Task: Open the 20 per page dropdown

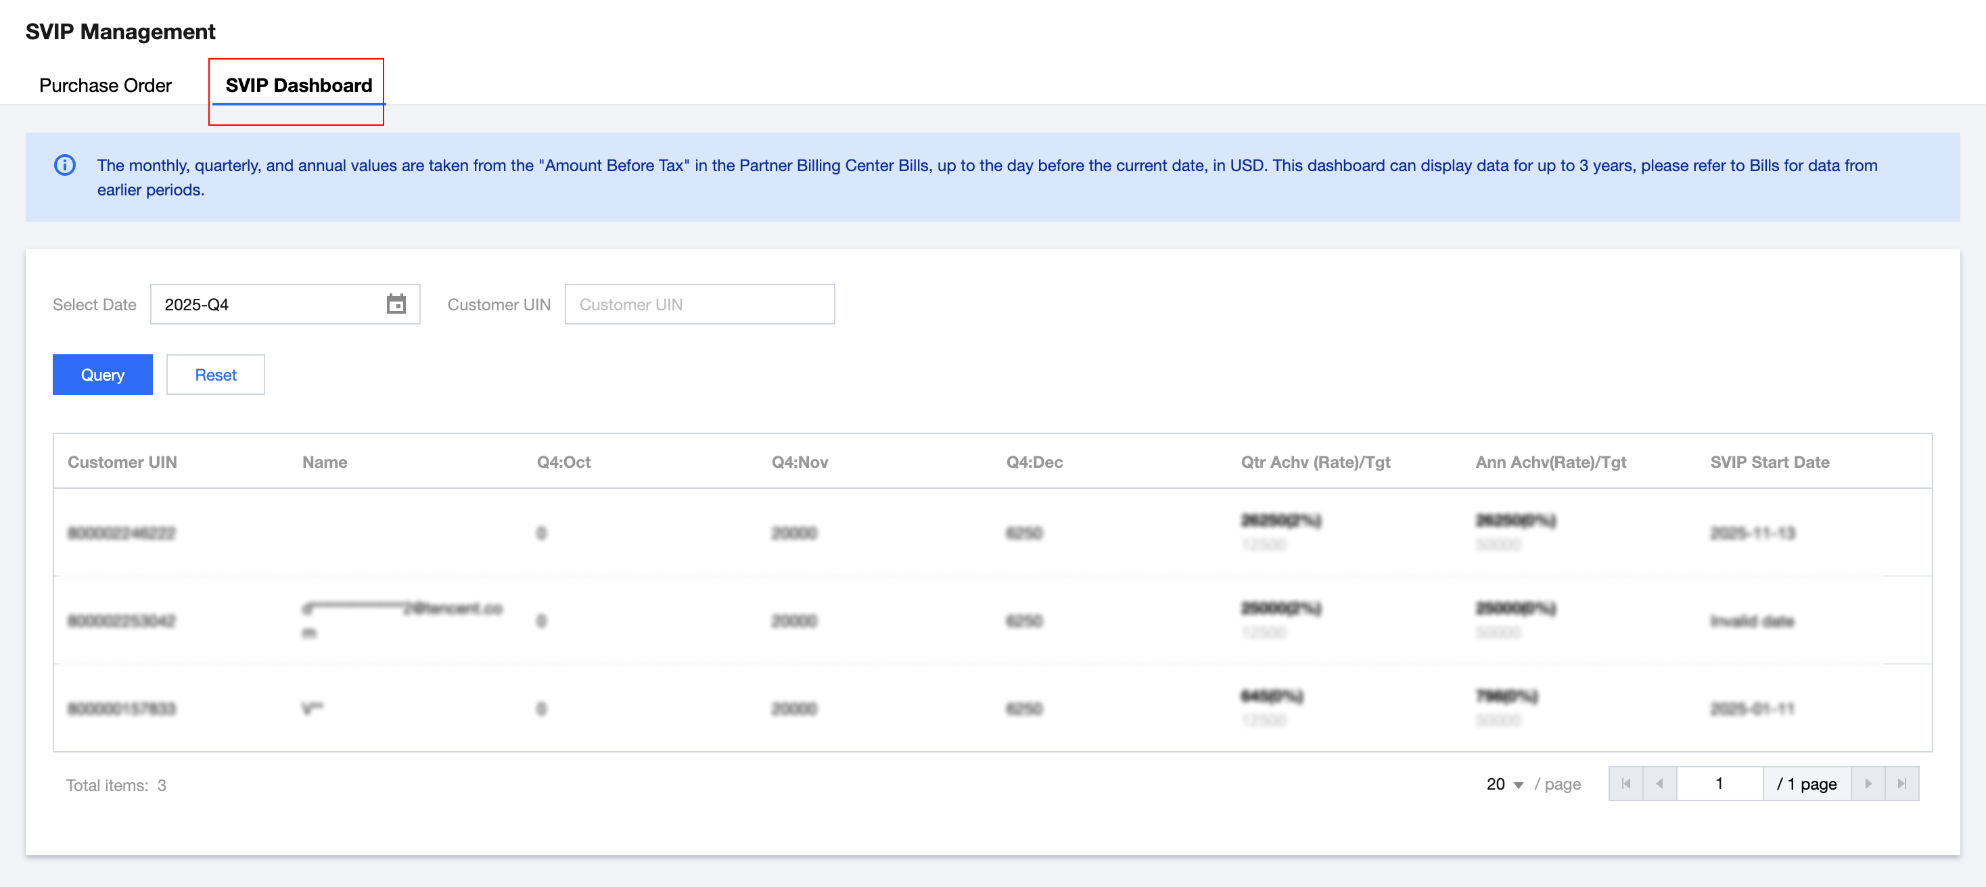Action: click(x=1504, y=784)
